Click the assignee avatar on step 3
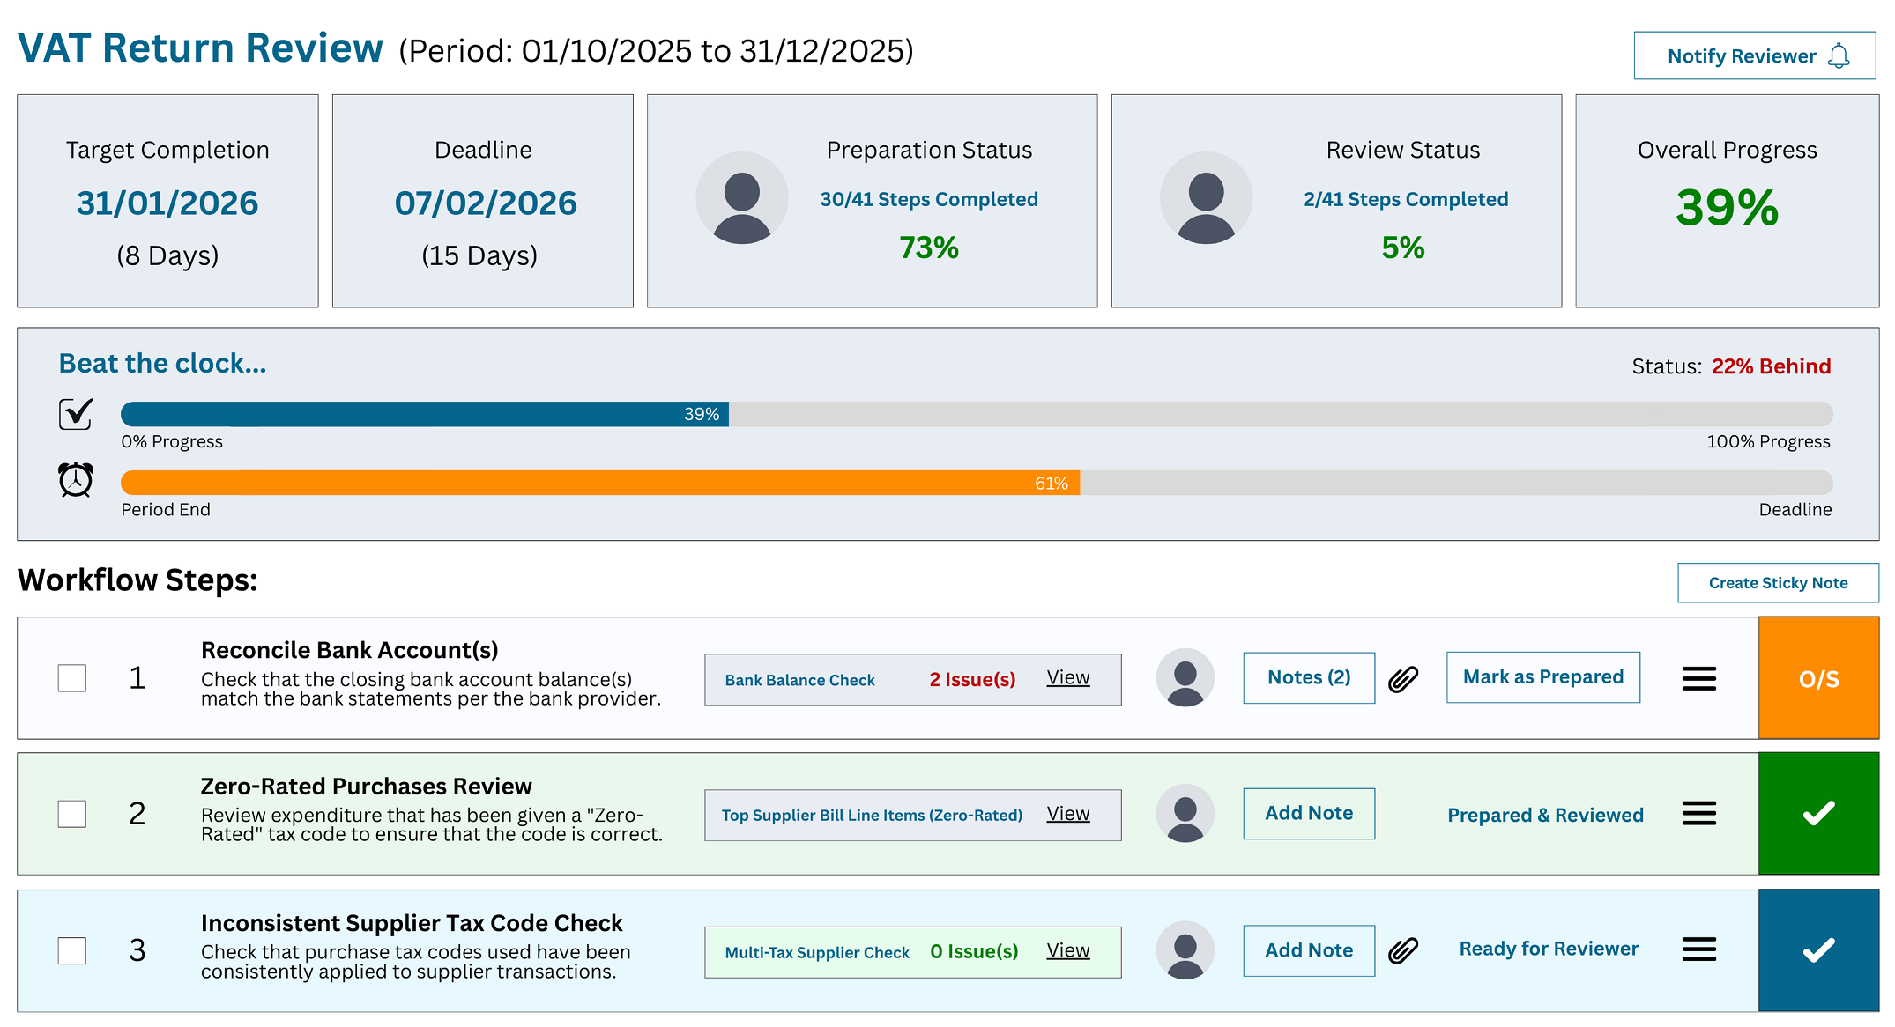Screen dimensions: 1895x1027 [1185, 950]
